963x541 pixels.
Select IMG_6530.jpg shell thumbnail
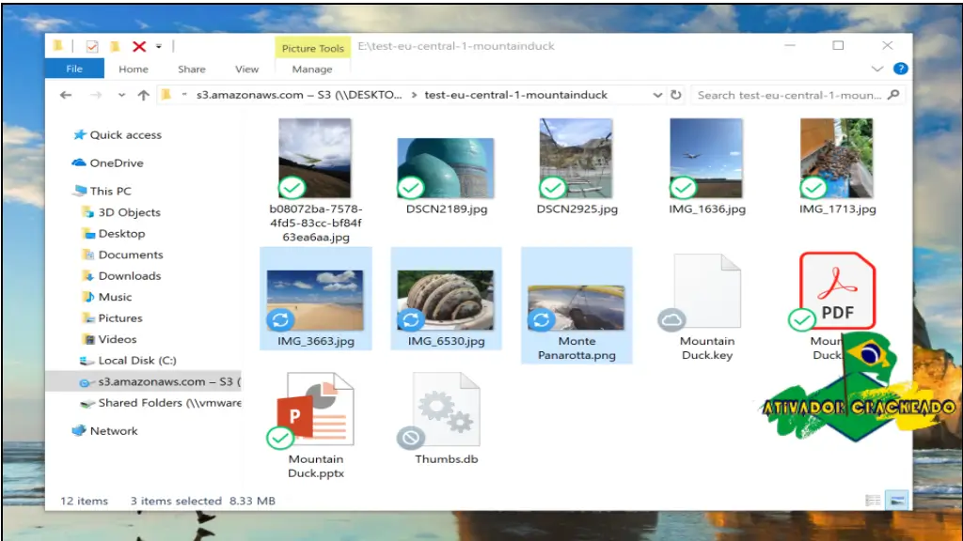(445, 301)
